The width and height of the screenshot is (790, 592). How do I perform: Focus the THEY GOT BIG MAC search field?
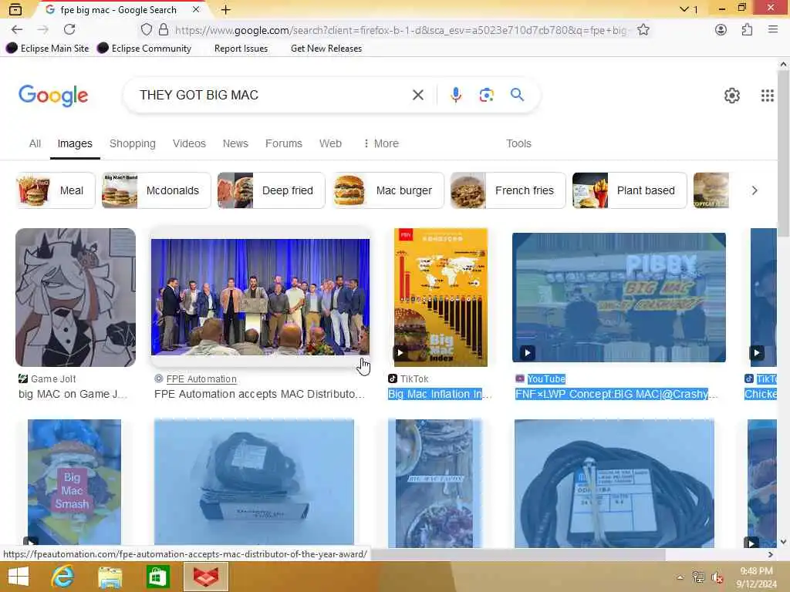[x=272, y=95]
